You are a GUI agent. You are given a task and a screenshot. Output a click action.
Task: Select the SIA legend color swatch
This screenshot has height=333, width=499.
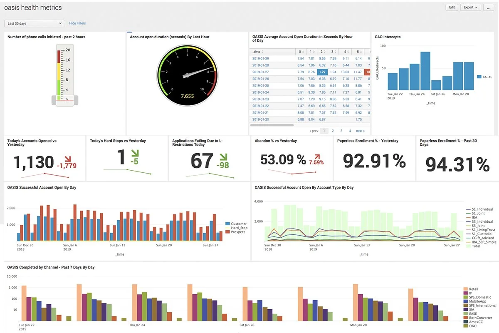tap(465, 309)
